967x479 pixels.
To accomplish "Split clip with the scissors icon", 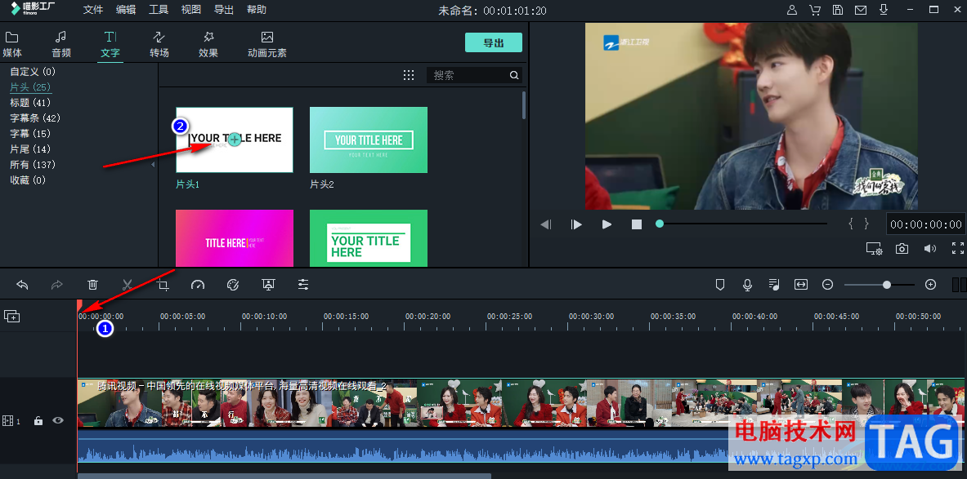I will click(128, 285).
